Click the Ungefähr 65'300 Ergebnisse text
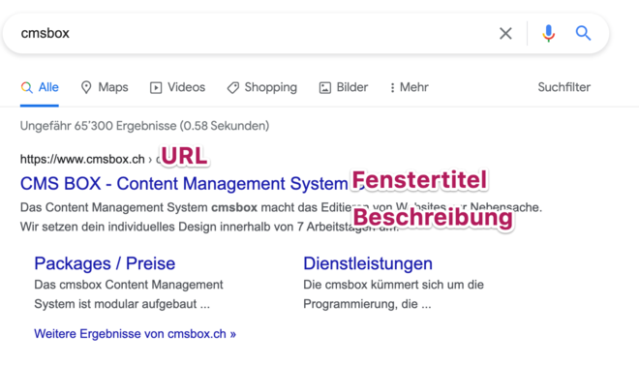Image resolution: width=639 pixels, height=366 pixels. [x=144, y=126]
